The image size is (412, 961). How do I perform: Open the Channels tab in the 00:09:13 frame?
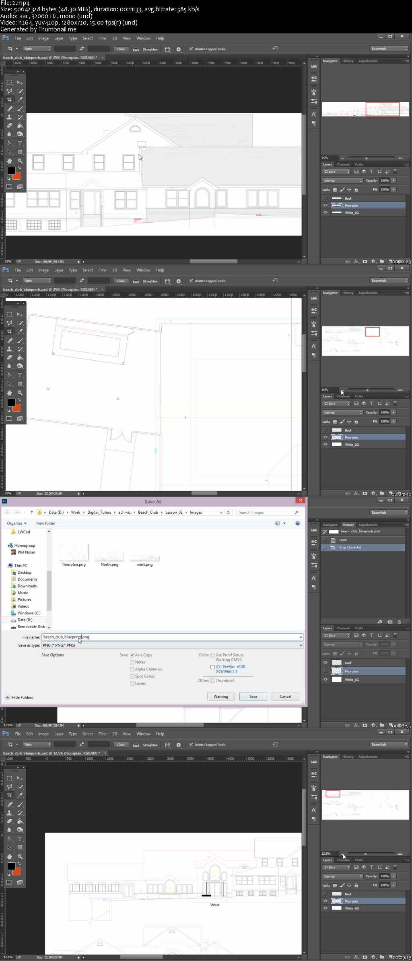[x=343, y=860]
